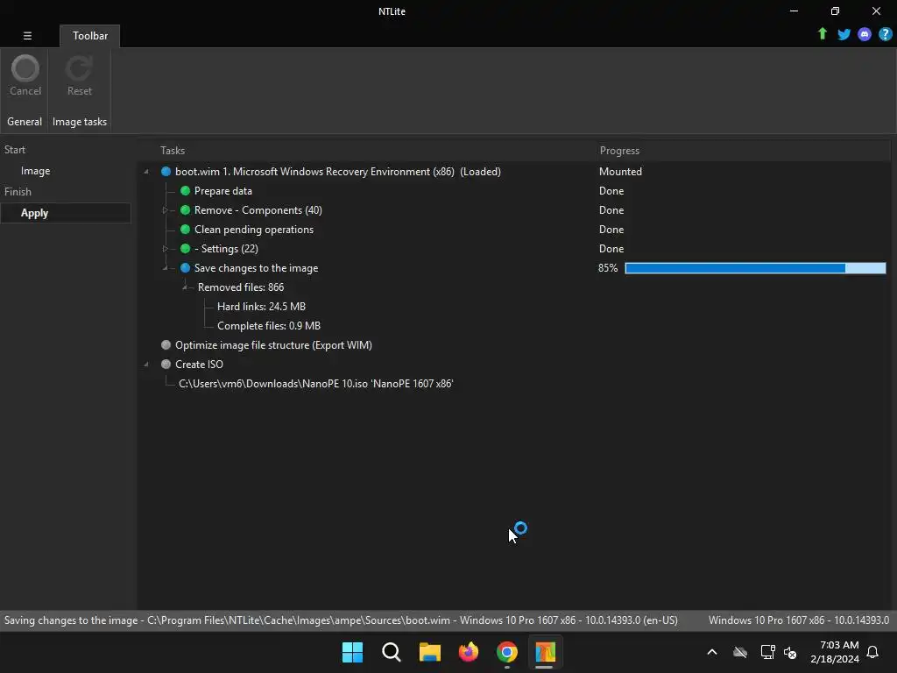Image resolution: width=897 pixels, height=673 pixels.
Task: Show hidden system tray icons
Action: (x=712, y=652)
